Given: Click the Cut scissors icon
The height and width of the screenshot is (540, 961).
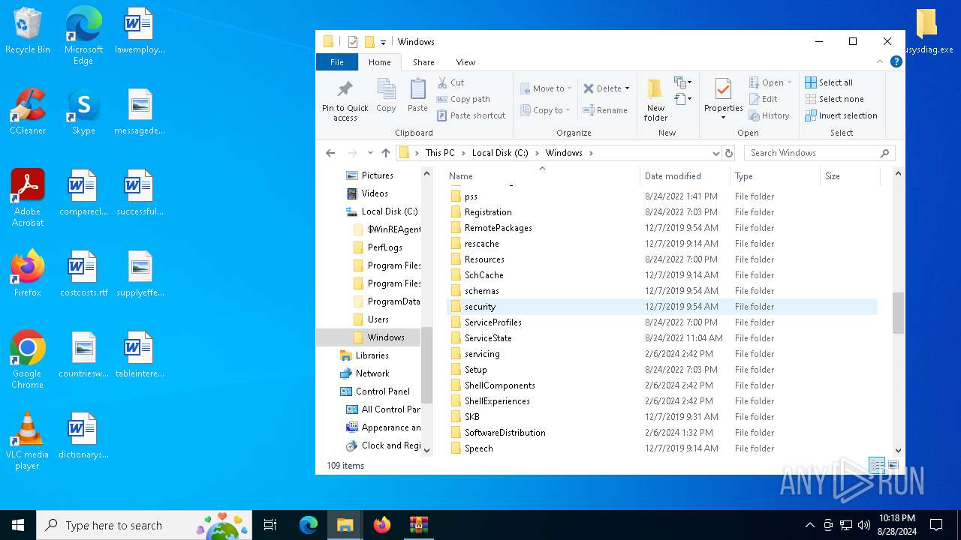Looking at the screenshot, I should 442,82.
